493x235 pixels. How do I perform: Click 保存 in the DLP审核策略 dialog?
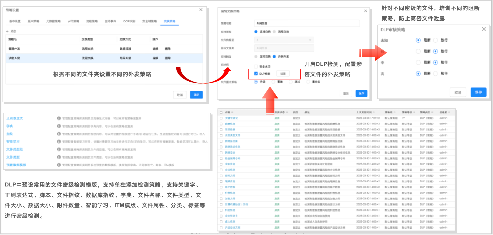point(478,92)
